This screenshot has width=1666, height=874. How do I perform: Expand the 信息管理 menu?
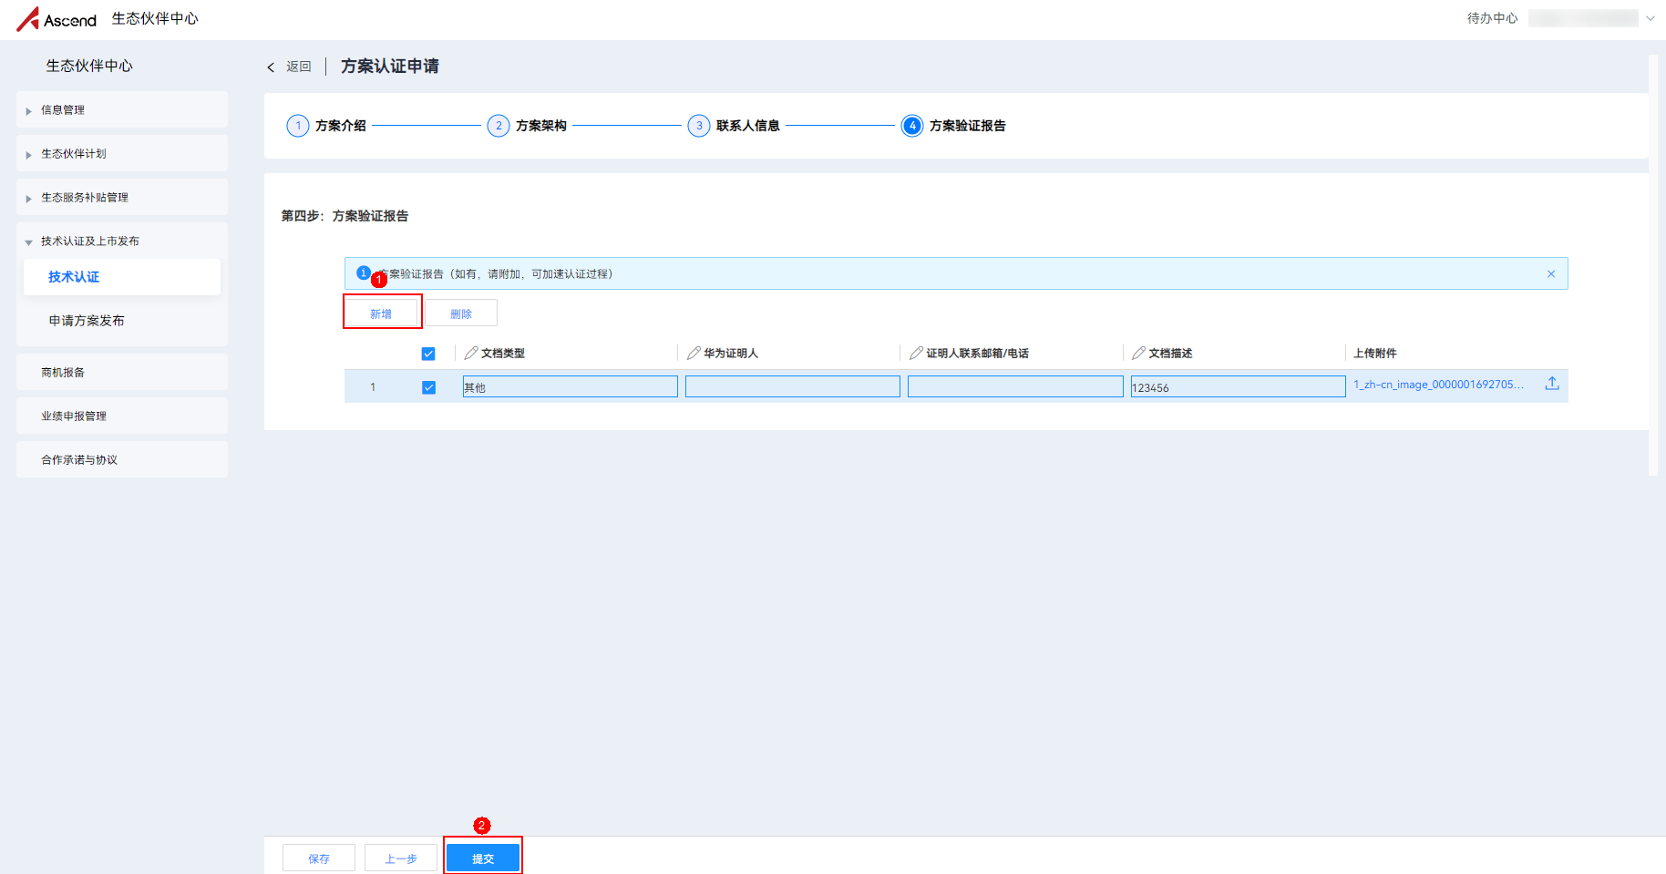[x=122, y=110]
